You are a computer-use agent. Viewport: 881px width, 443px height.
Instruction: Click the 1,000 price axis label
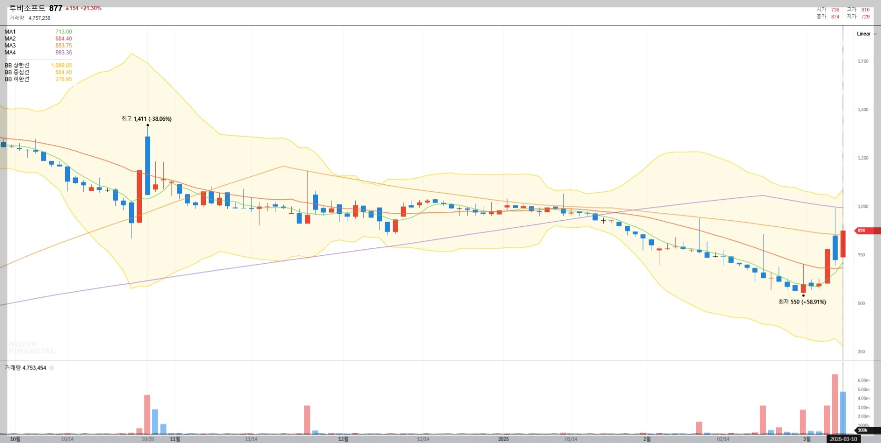[863, 206]
